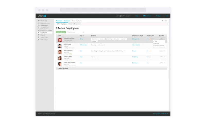Open Dashboard from the sidebar
Screen dimensions: 206x124
pyautogui.click(x=44, y=21)
